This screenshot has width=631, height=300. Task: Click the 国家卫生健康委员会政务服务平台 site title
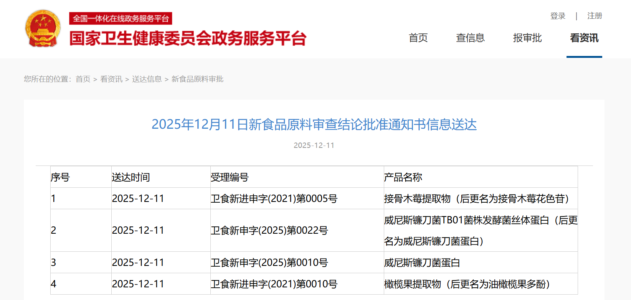click(188, 38)
